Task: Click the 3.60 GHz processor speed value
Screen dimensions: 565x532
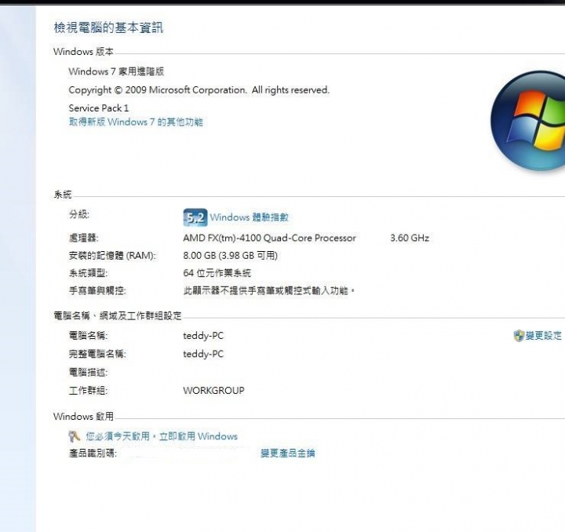Action: 410,238
